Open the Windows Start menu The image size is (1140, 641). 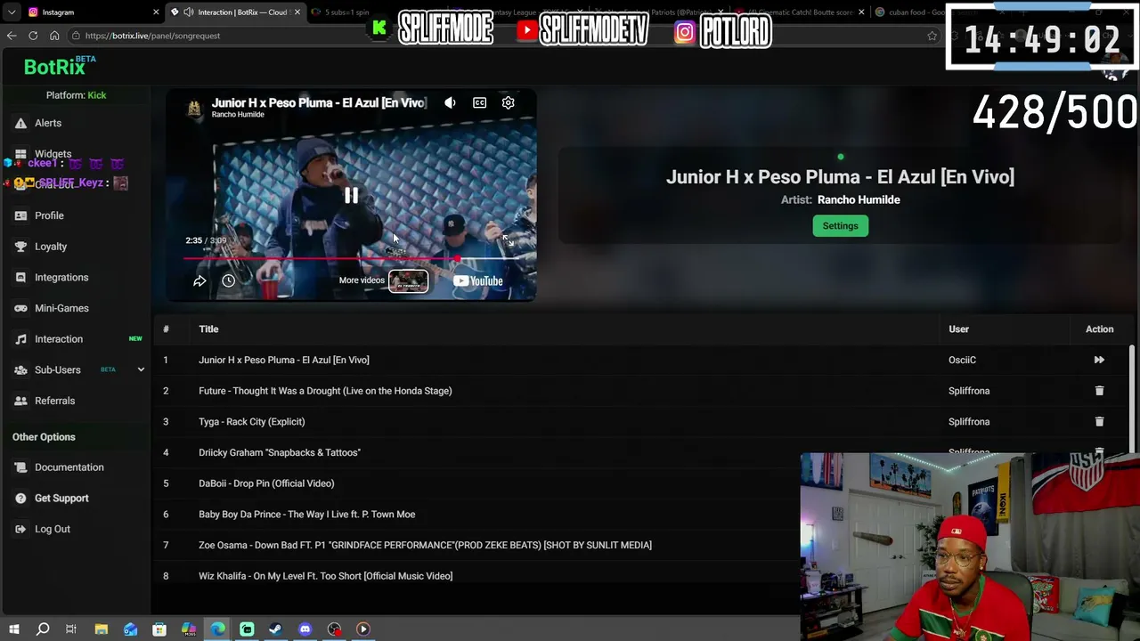[13, 629]
